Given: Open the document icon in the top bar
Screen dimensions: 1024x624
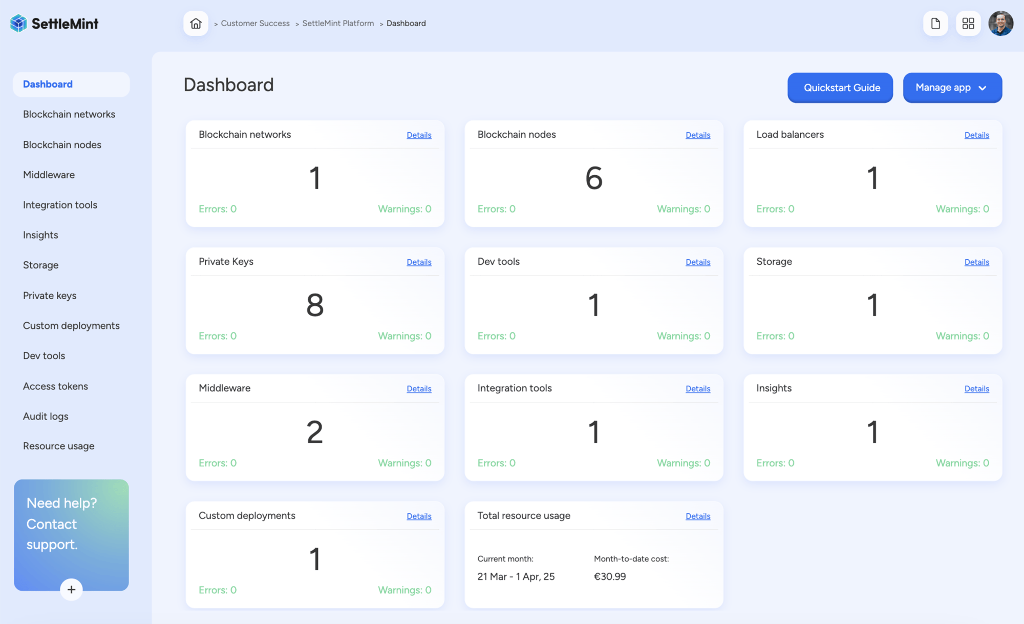Looking at the screenshot, I should [935, 23].
